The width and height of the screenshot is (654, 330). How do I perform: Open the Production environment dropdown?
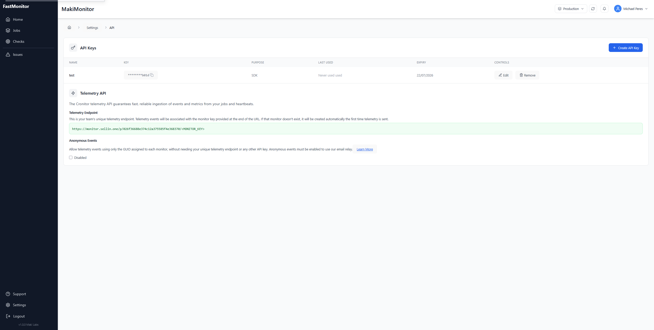[570, 8]
